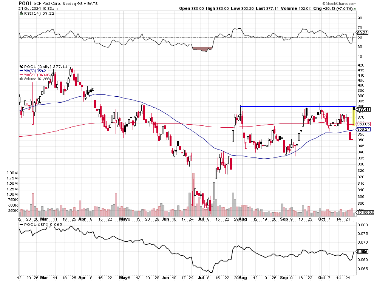
Task: Click the 161999.0 volume axis tag
Action: (x=364, y=213)
